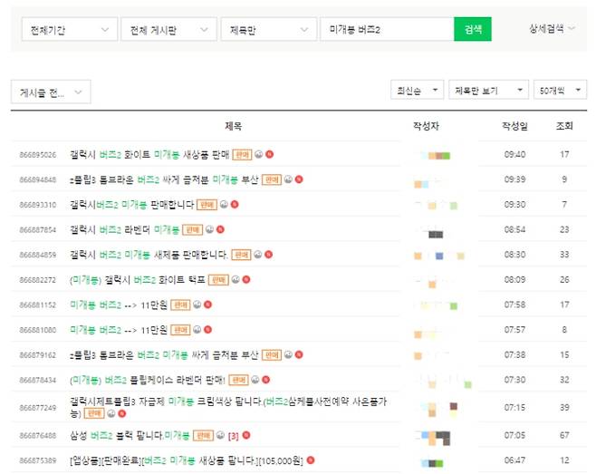Click the red N badge on 갤럭시버즈2 미개봉 판매합니다

235,204
